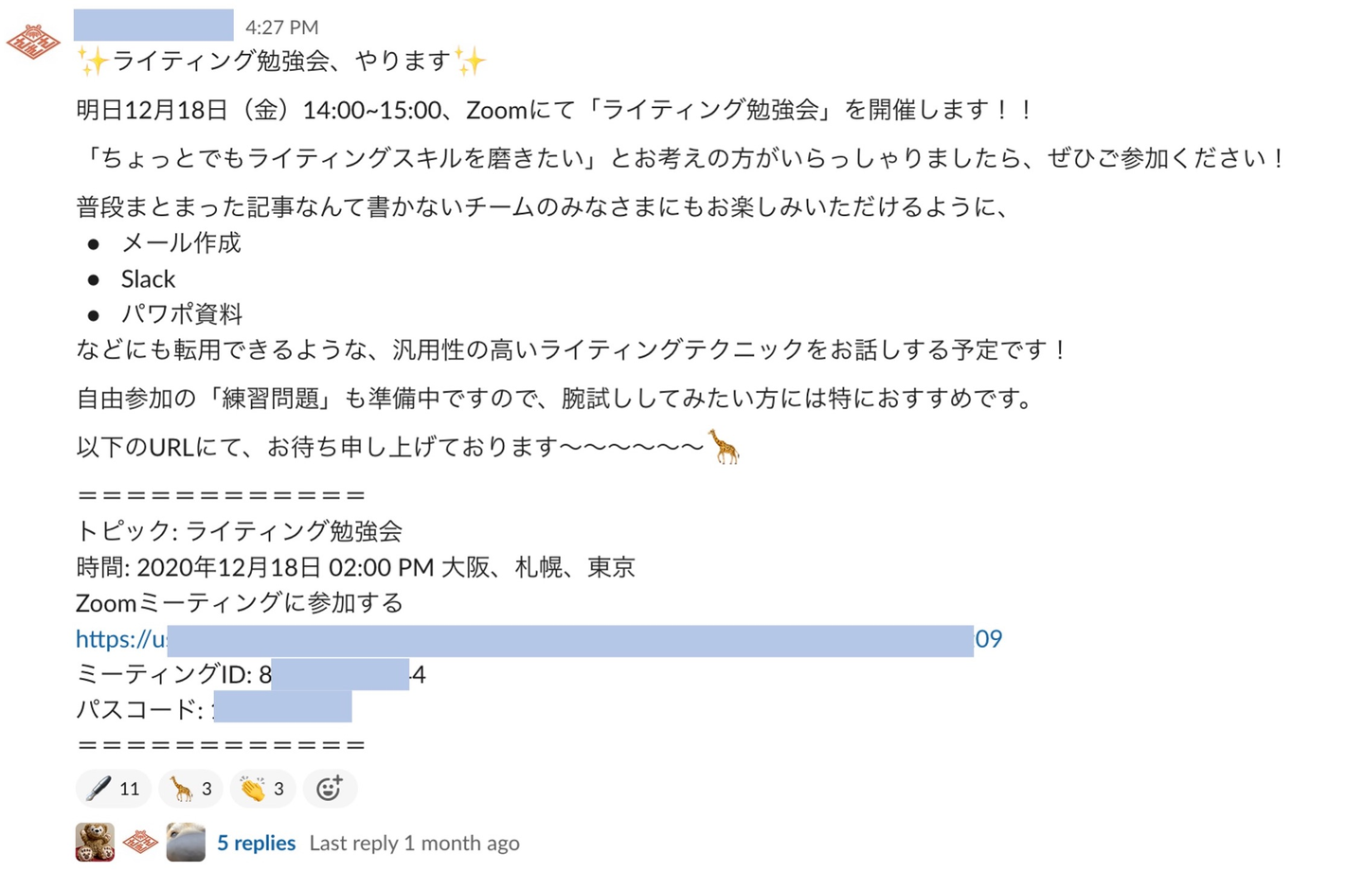The width and height of the screenshot is (1364, 890).
Task: Click the add reaction smiley icon
Action: [x=329, y=789]
